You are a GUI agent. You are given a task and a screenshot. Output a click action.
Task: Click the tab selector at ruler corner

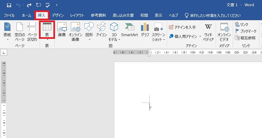(x=4, y=53)
